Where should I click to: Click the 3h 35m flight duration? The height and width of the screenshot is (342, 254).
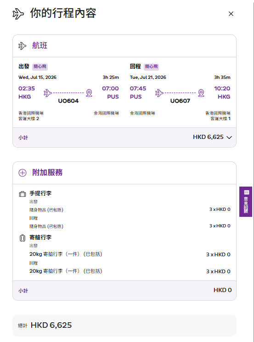(222, 77)
